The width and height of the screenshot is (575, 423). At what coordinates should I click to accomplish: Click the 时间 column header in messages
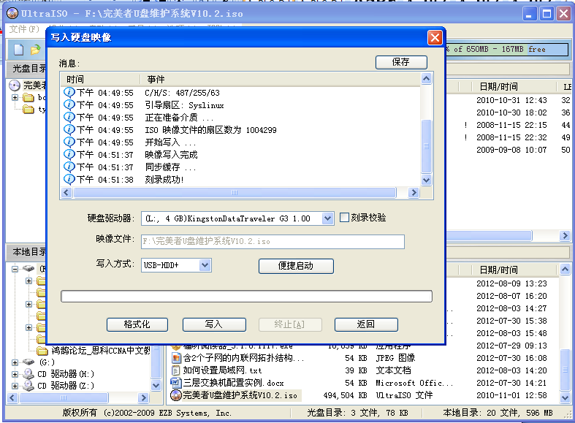[100, 79]
